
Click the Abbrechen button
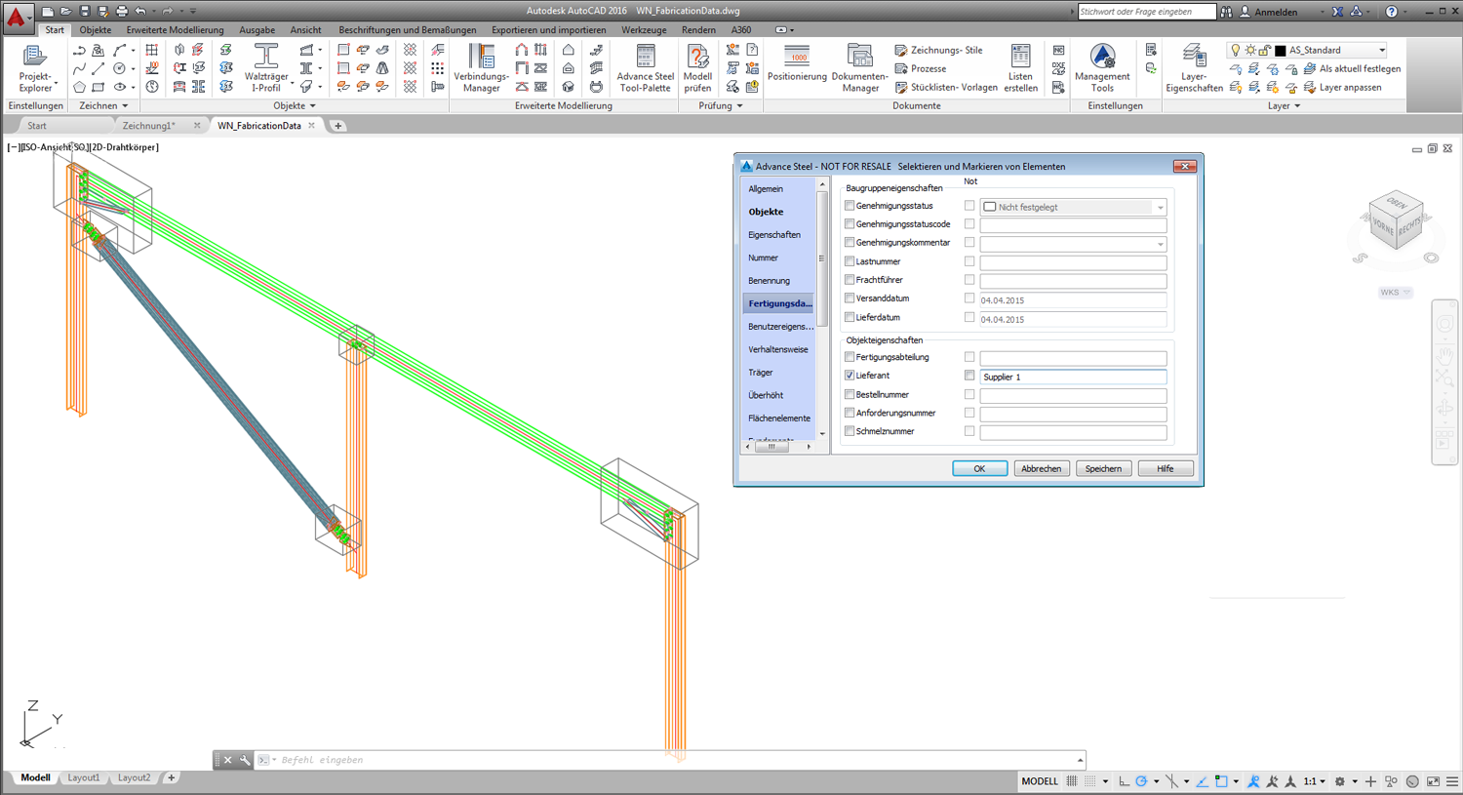point(1042,469)
